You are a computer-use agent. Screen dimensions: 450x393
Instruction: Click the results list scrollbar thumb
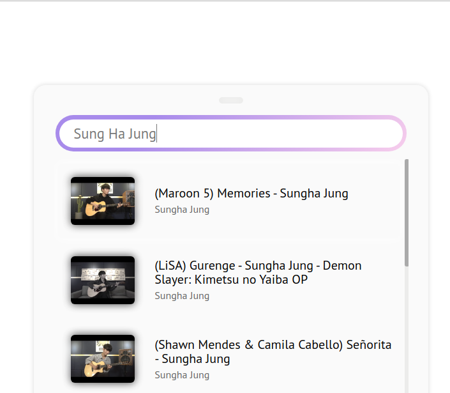[407, 213]
